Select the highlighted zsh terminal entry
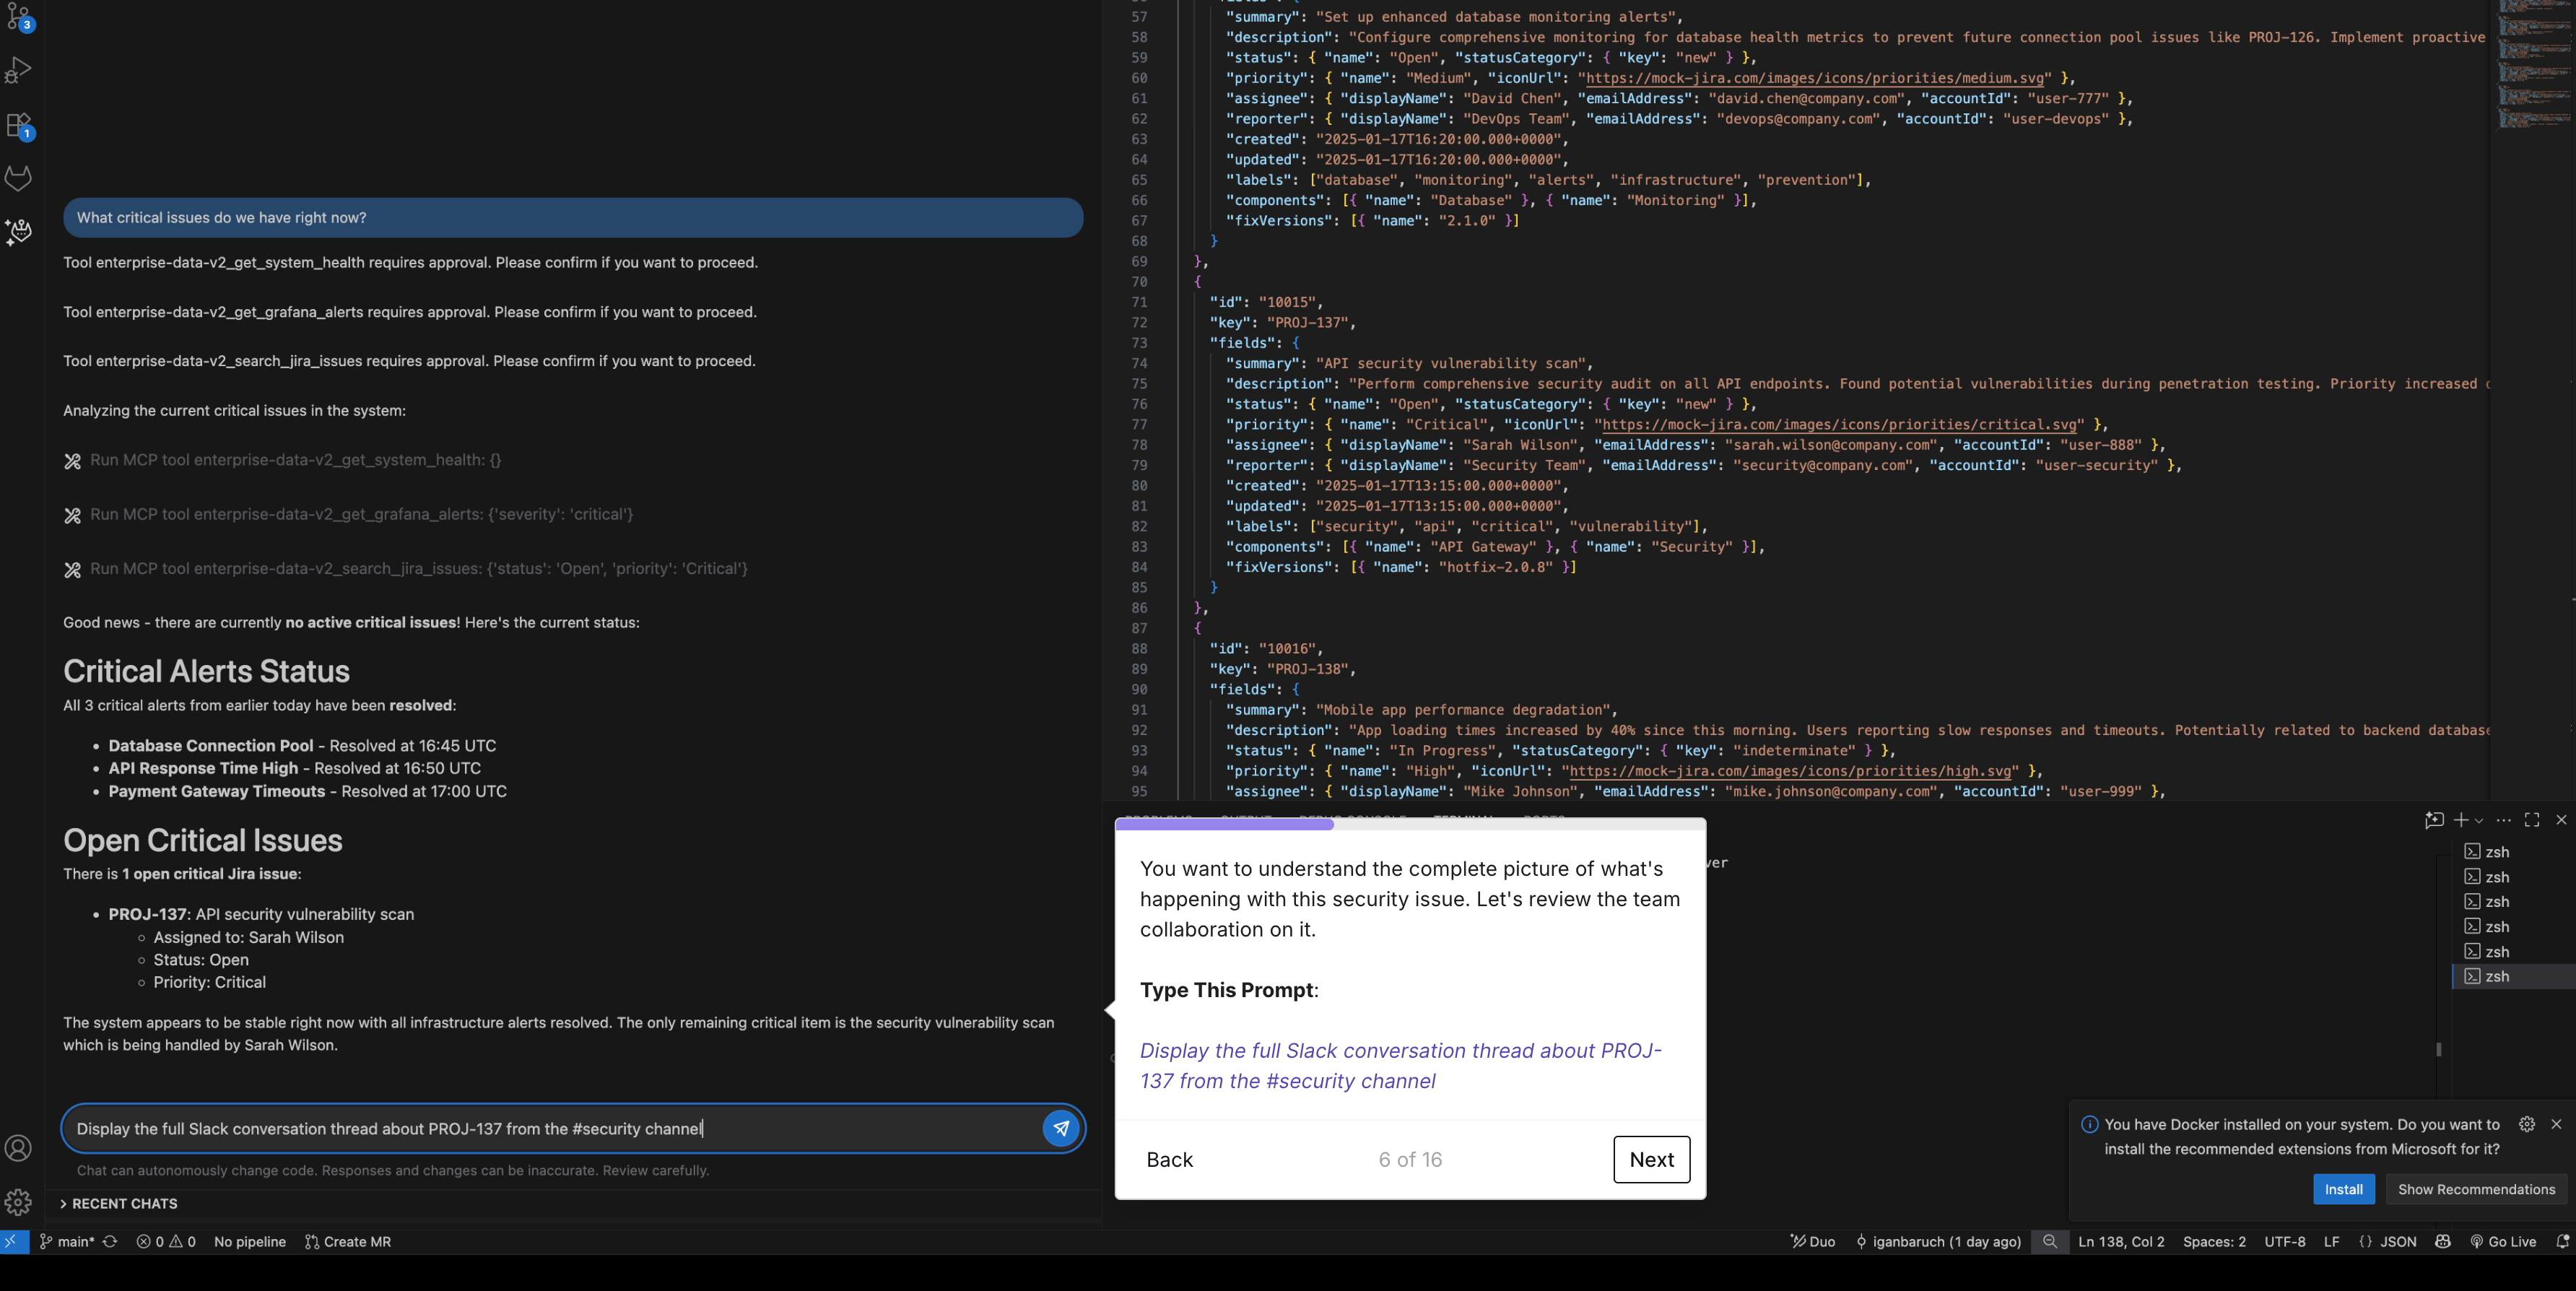The image size is (2576, 1291). (x=2513, y=976)
